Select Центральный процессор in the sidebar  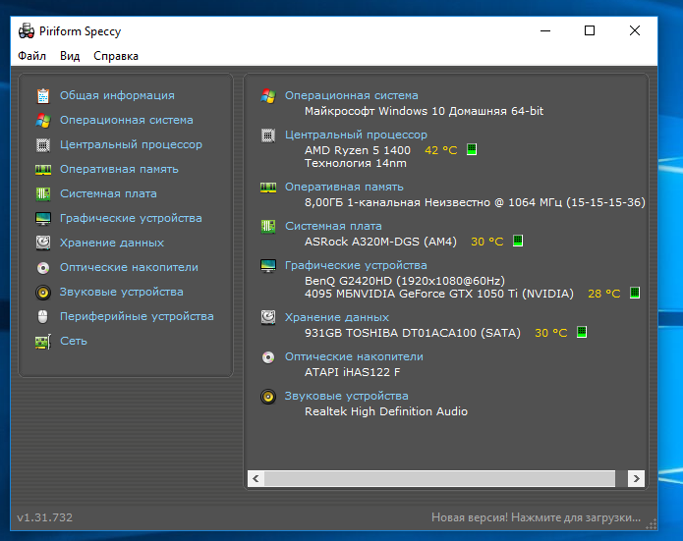131,144
